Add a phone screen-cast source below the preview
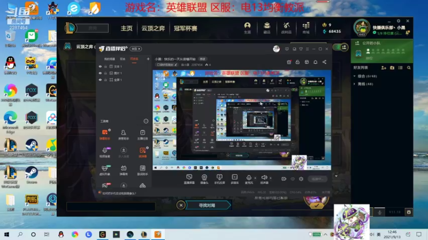The image size is (428, 240). pyautogui.click(x=219, y=179)
